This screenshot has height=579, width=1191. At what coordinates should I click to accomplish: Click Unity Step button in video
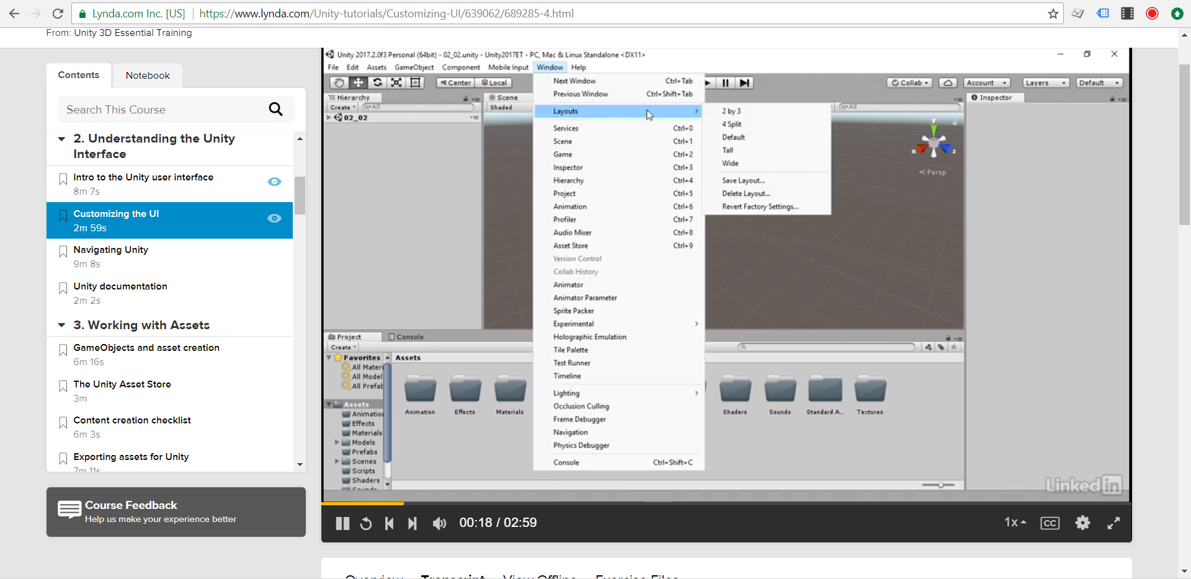[x=744, y=82]
